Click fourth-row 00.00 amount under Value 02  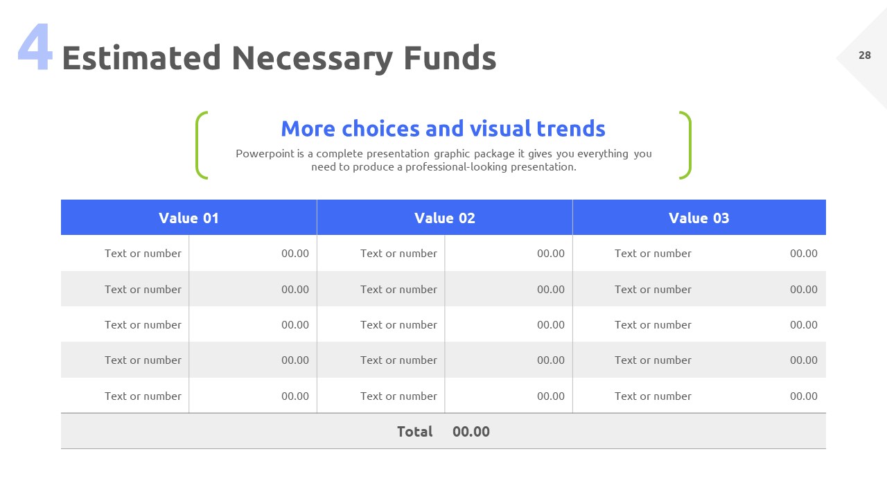(x=551, y=360)
